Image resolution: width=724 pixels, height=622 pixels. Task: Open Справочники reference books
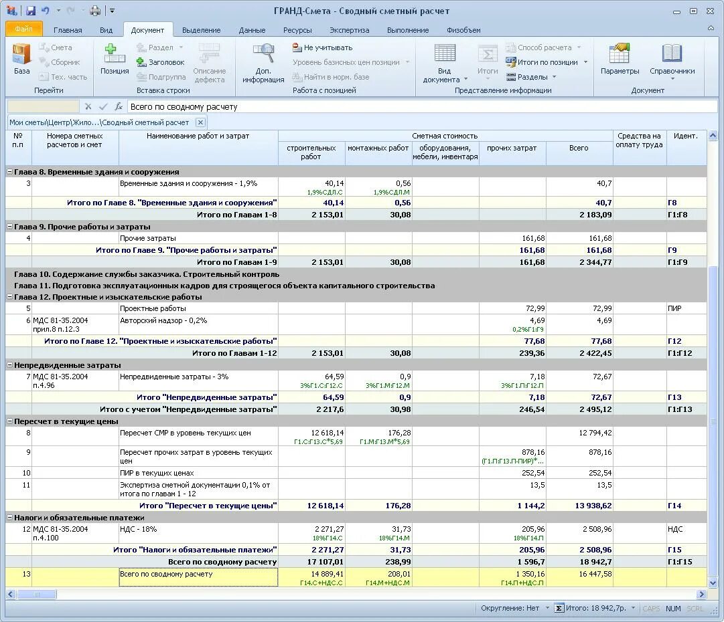click(672, 62)
